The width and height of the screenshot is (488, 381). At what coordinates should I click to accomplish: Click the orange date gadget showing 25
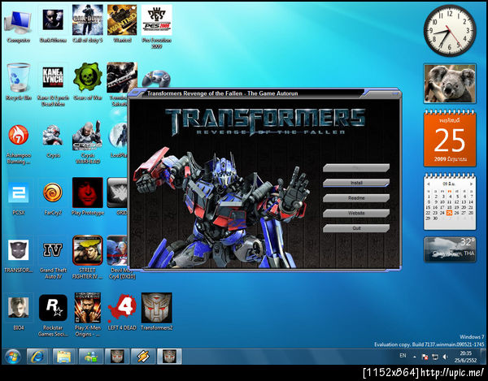(x=450, y=139)
